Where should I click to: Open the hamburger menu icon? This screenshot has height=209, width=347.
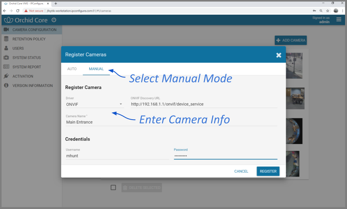tap(338, 19)
